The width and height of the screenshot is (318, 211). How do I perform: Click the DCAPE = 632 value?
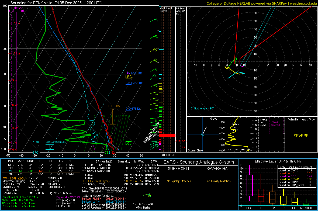point(11,190)
